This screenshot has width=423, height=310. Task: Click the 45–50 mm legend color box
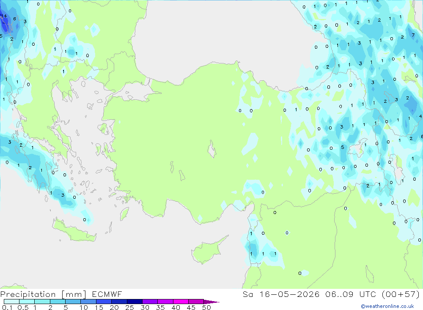click(x=196, y=302)
